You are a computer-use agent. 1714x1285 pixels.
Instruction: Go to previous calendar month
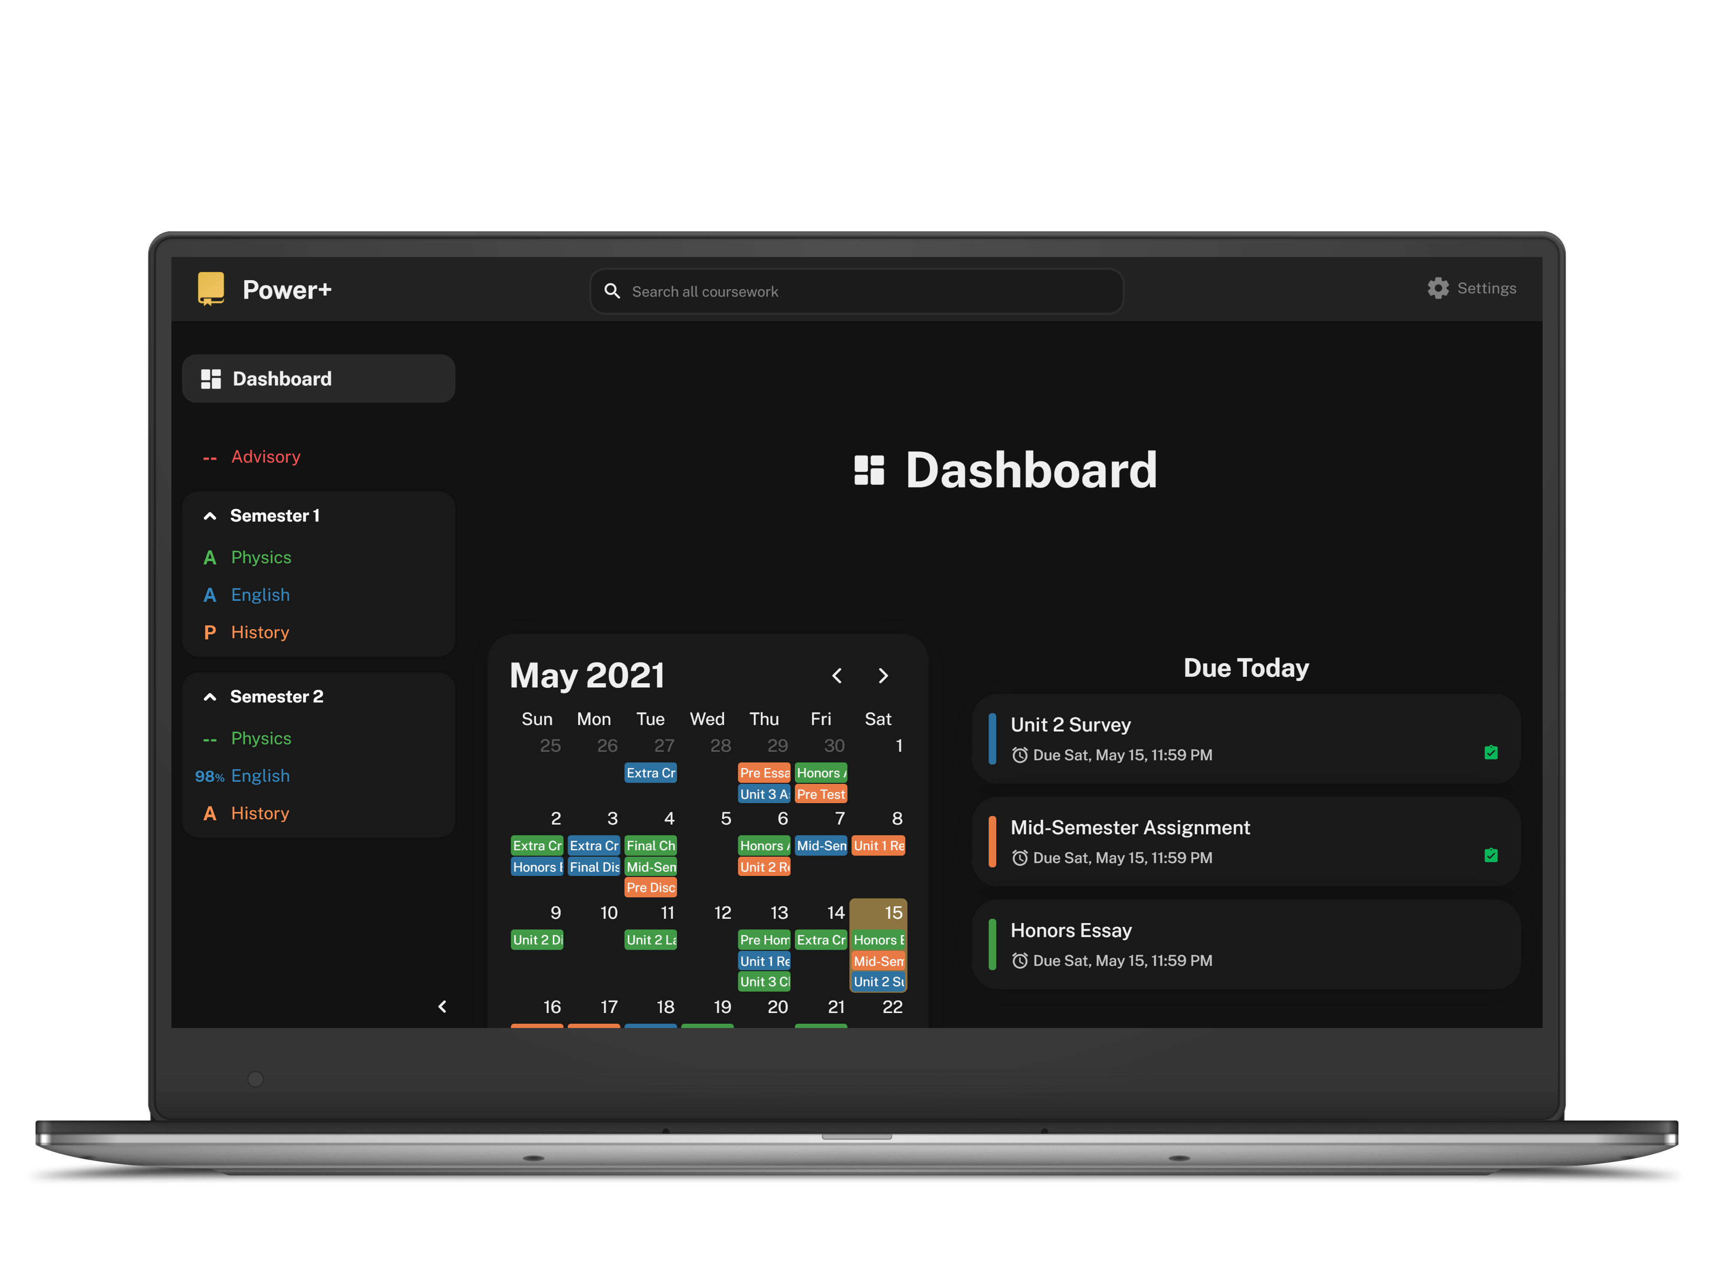pyautogui.click(x=837, y=675)
